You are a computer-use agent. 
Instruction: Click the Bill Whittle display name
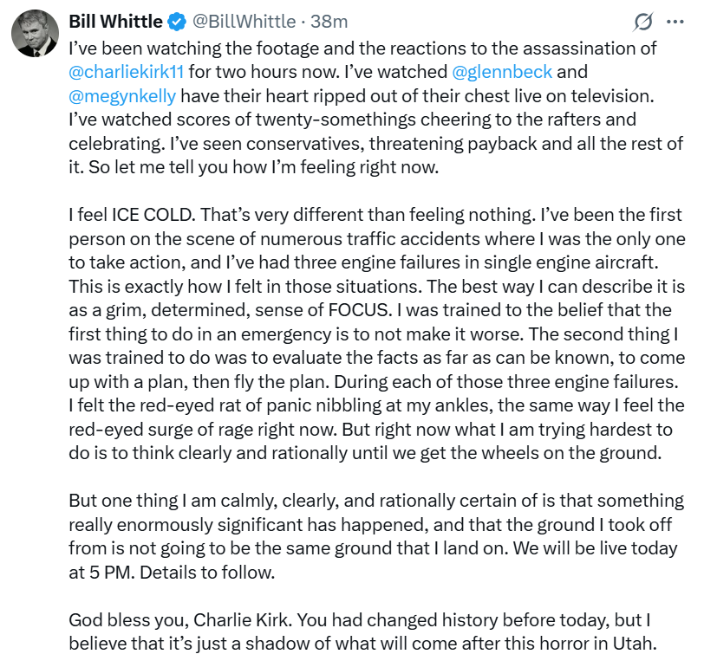(x=116, y=20)
